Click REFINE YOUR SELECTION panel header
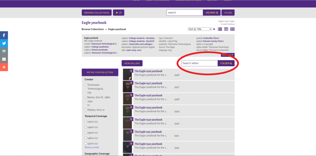This screenshot has height=156, width=316. (x=100, y=72)
